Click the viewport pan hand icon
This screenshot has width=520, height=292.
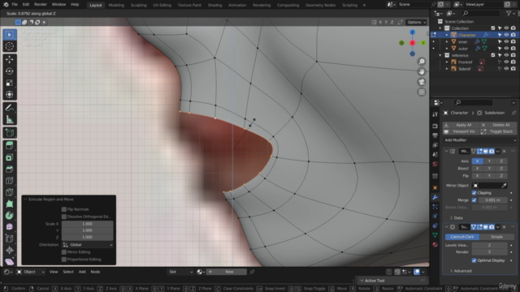[x=422, y=71]
